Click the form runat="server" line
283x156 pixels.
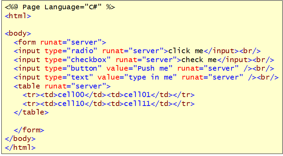tap(60, 43)
